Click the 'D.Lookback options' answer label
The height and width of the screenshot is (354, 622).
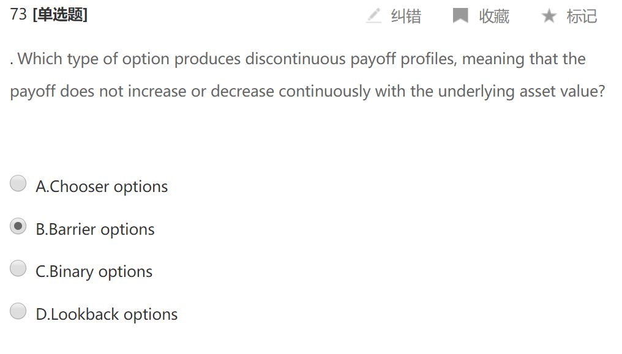coord(107,314)
